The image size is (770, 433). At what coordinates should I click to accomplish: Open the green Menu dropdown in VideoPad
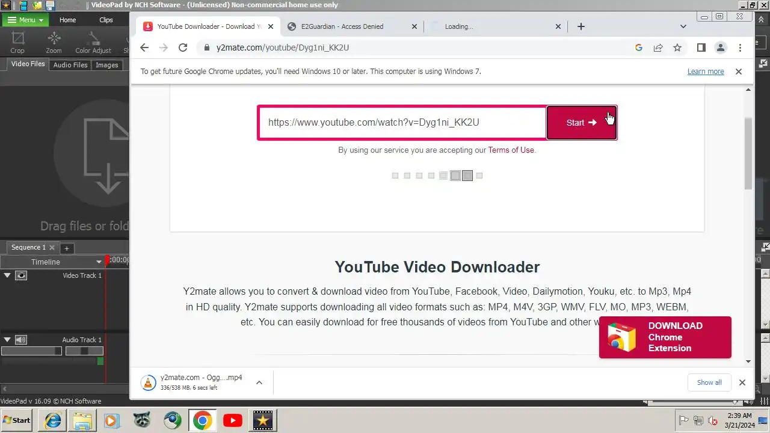(25, 20)
